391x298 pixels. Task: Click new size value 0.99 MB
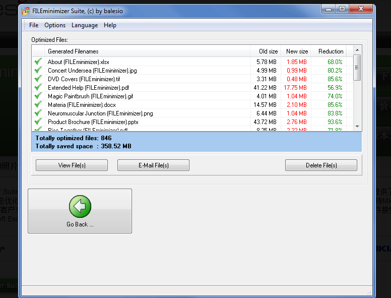click(x=297, y=71)
